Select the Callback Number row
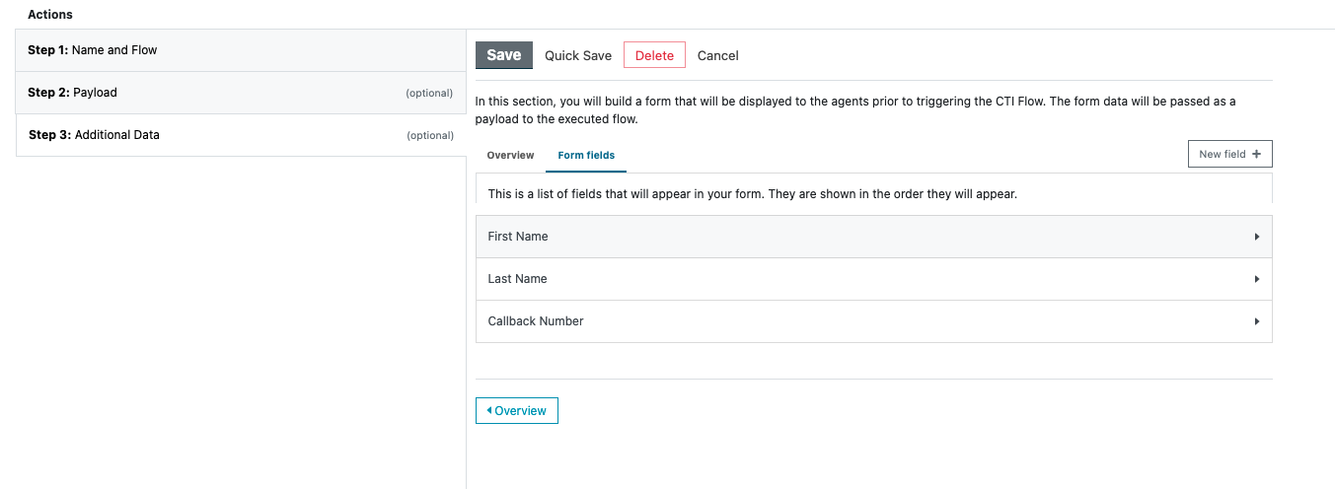The image size is (1335, 489). [874, 321]
